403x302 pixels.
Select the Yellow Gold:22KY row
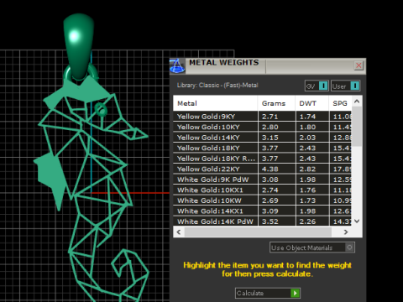point(263,169)
